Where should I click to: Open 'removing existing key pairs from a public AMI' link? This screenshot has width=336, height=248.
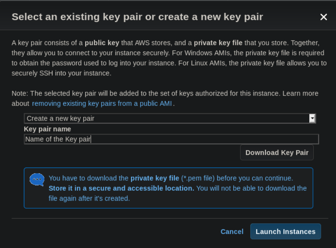102,103
